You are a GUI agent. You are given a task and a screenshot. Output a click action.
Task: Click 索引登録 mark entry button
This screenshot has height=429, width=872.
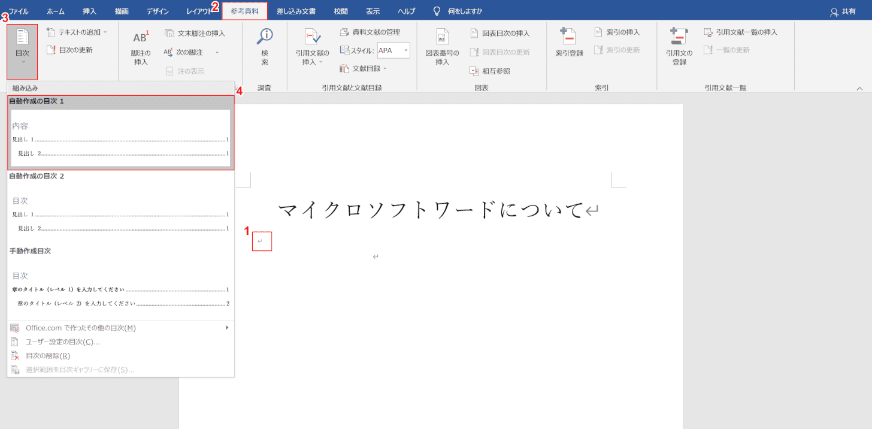click(x=569, y=43)
